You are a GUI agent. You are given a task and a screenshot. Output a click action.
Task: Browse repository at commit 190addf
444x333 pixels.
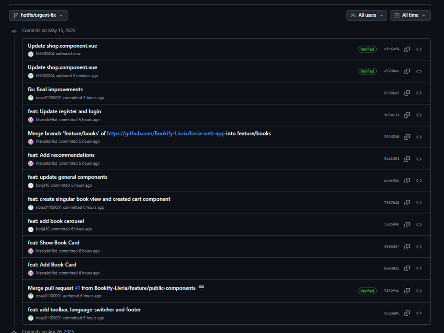tap(419, 246)
